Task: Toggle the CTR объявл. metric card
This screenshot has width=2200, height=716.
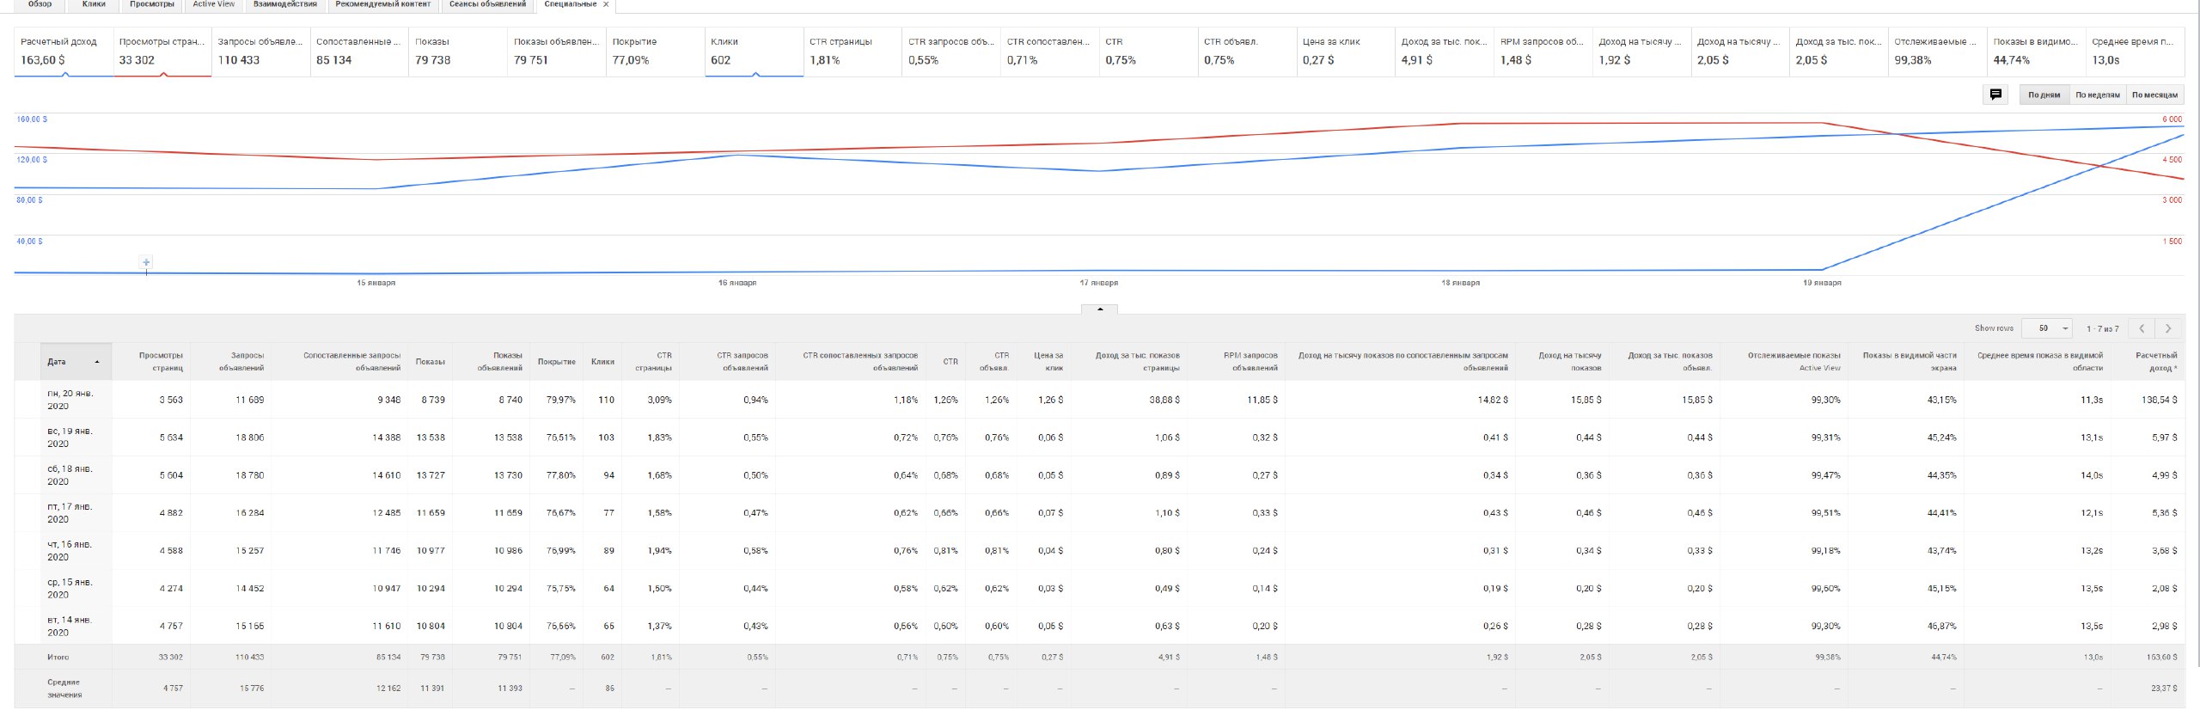Action: pyautogui.click(x=1247, y=52)
